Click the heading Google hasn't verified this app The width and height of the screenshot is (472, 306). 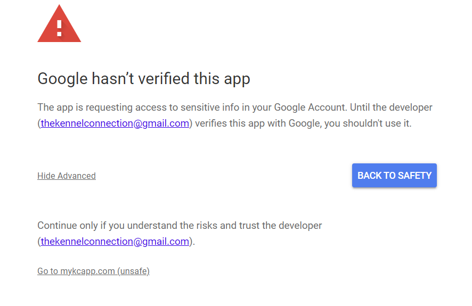click(144, 79)
